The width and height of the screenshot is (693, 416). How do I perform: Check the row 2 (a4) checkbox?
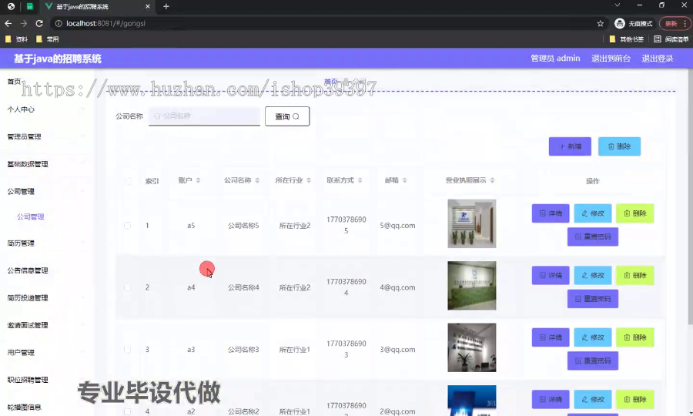[128, 287]
